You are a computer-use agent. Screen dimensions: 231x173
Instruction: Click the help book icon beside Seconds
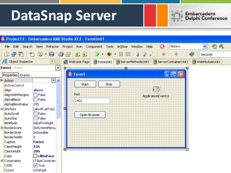[192, 55]
